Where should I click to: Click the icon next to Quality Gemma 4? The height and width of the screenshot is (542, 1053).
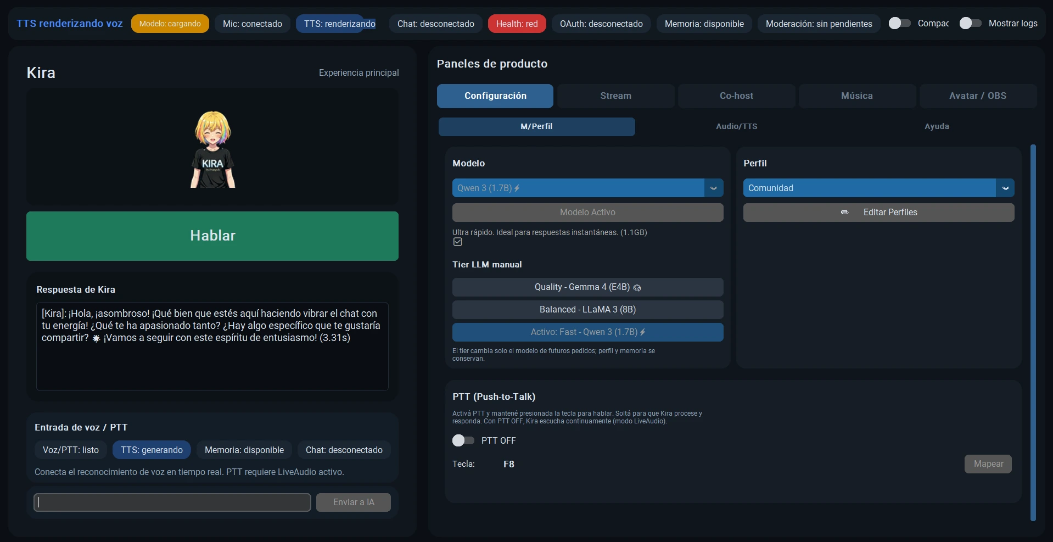click(x=637, y=288)
